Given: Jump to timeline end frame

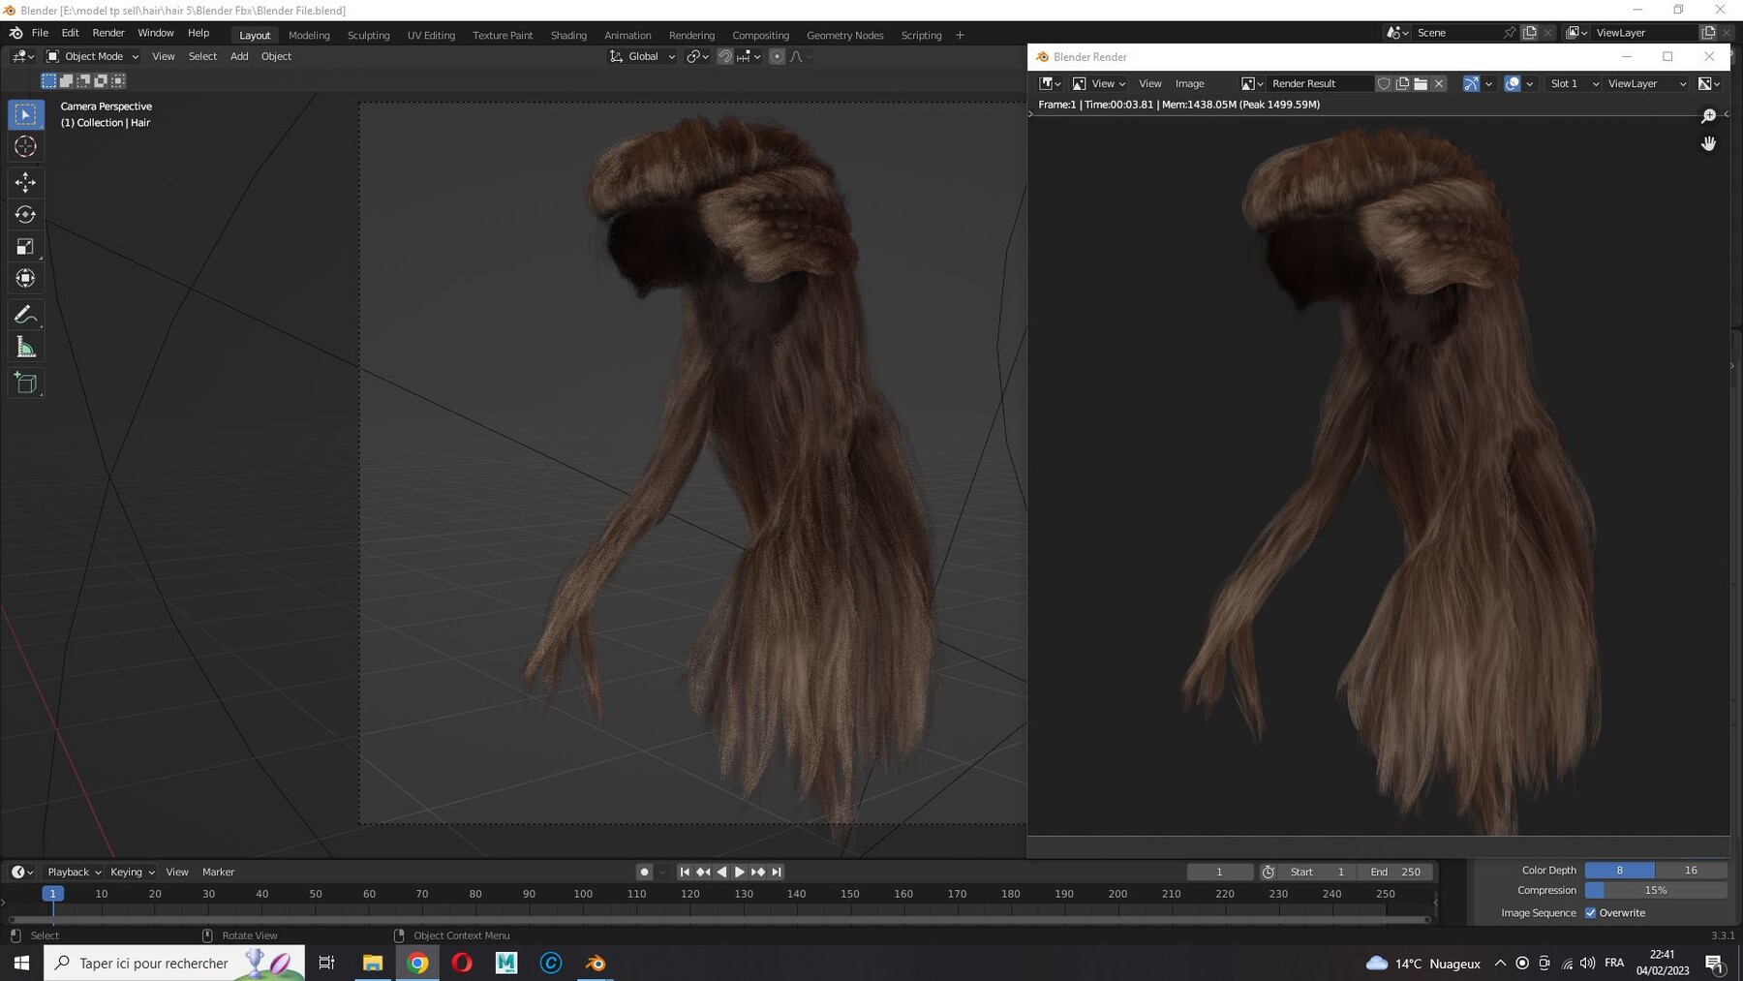Looking at the screenshot, I should 777,872.
